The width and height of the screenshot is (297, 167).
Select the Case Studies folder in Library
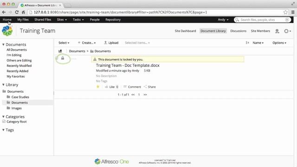point(20,97)
